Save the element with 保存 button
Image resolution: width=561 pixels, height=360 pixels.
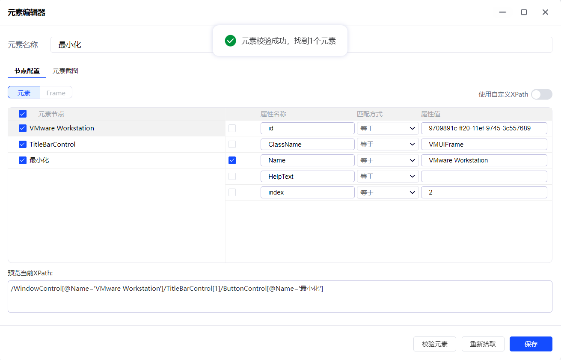531,344
